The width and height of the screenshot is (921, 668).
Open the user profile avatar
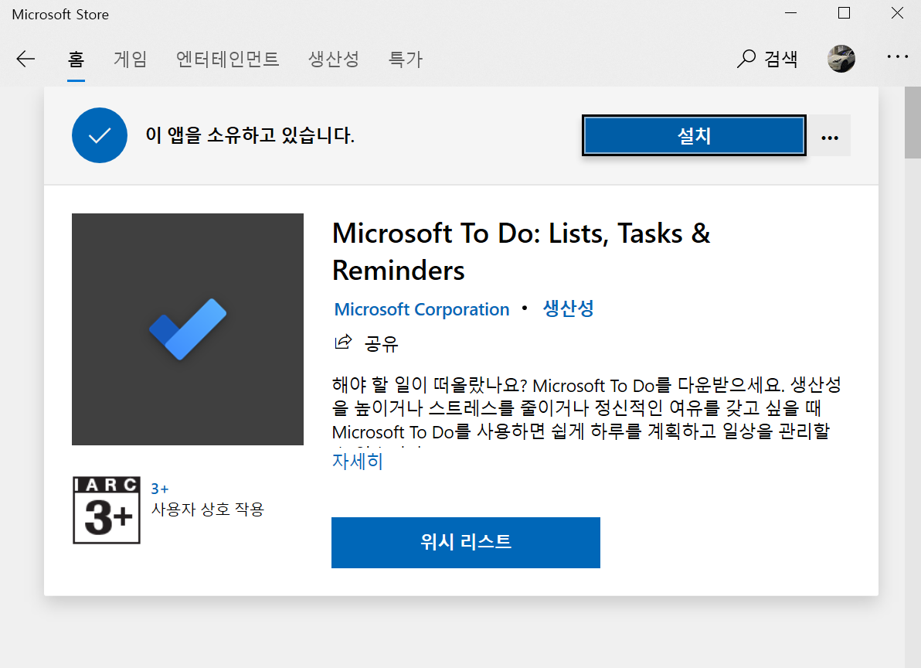(841, 59)
